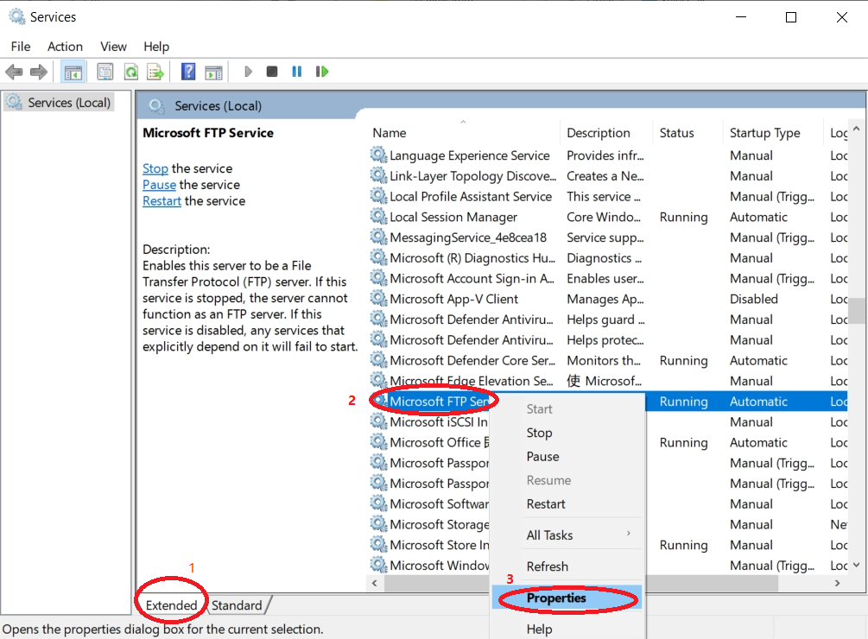This screenshot has height=639, width=868.
Task: Choose Help in the context menu
Action: (x=567, y=629)
